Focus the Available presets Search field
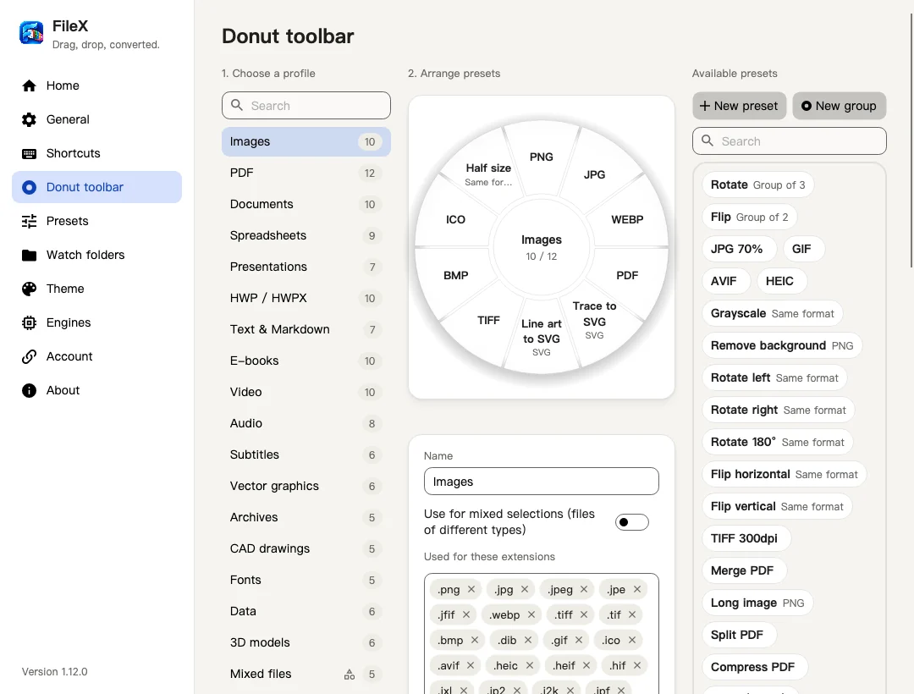 click(x=790, y=141)
